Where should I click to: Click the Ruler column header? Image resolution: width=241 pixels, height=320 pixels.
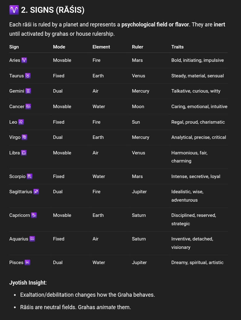click(138, 47)
